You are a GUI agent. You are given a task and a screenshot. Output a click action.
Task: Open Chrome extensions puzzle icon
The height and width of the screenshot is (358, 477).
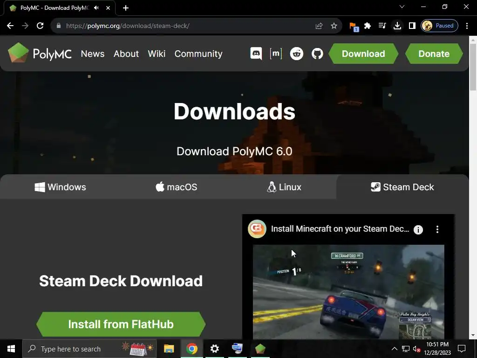click(368, 26)
